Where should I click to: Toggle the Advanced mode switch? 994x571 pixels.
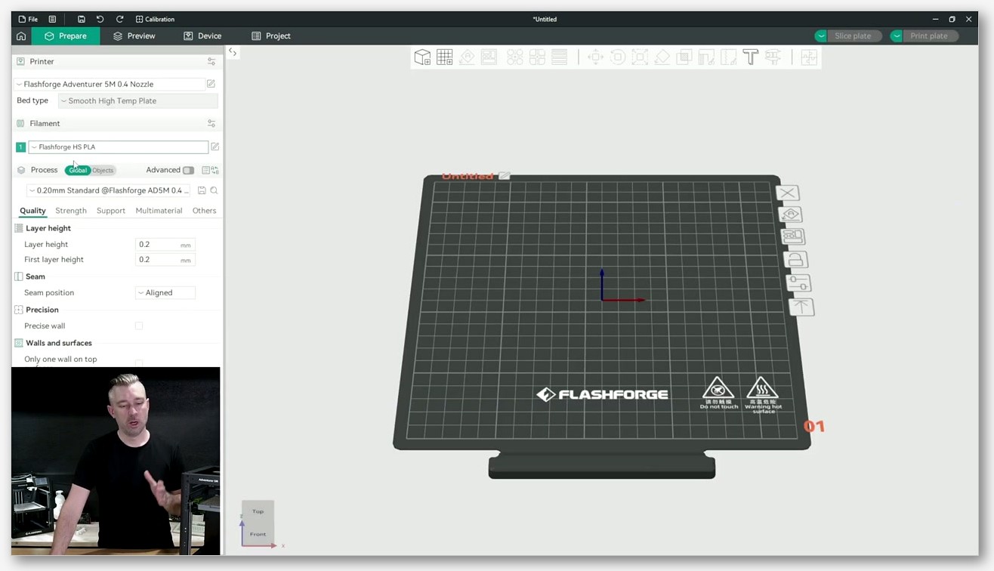pos(188,170)
